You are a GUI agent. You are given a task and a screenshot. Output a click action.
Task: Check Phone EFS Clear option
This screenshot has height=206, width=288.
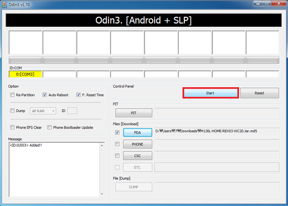[x=12, y=127]
